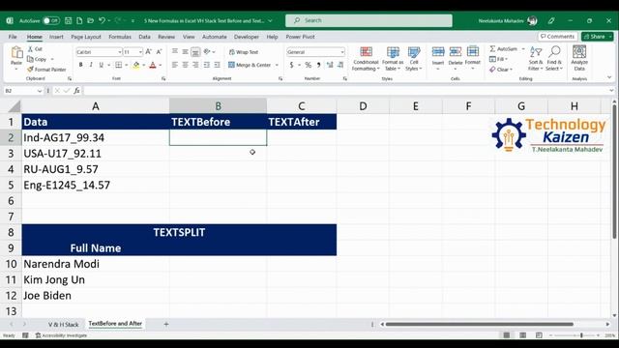The height and width of the screenshot is (348, 619).
Task: Open the Developer ribbon tab
Action: pyautogui.click(x=247, y=37)
